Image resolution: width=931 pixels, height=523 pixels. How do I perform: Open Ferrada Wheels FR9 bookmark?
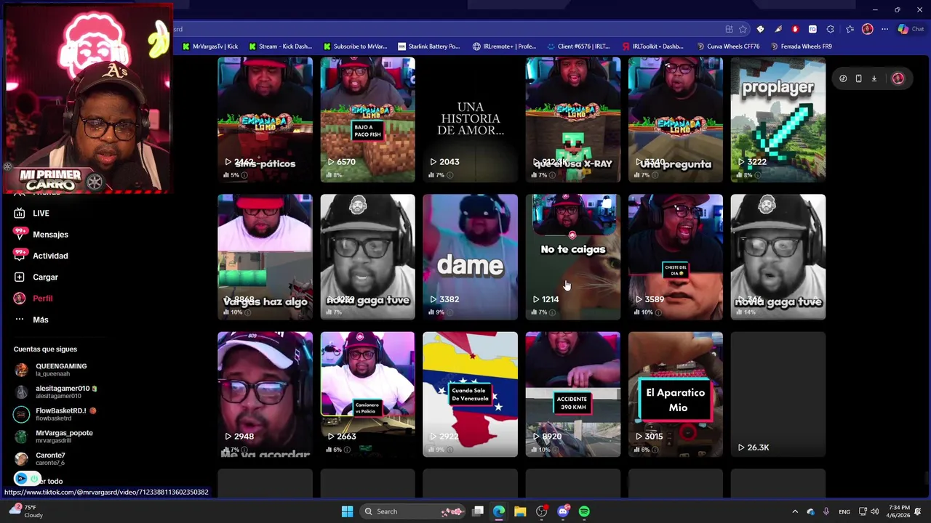click(801, 46)
